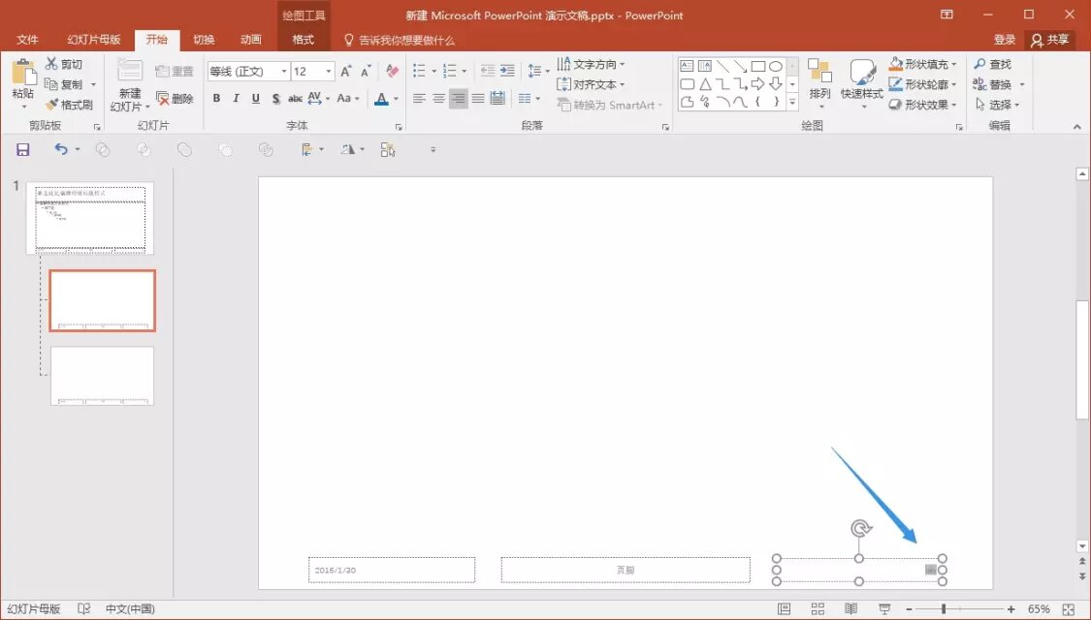Click the Find button
The image size is (1091, 620).
pos(992,64)
